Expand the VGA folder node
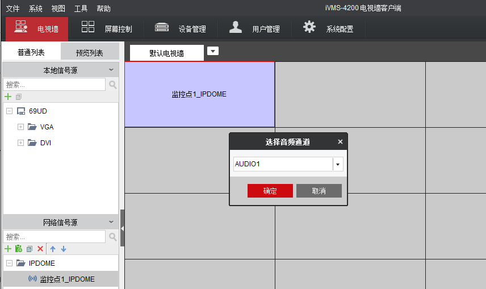Image resolution: width=486 pixels, height=289 pixels. click(x=20, y=127)
